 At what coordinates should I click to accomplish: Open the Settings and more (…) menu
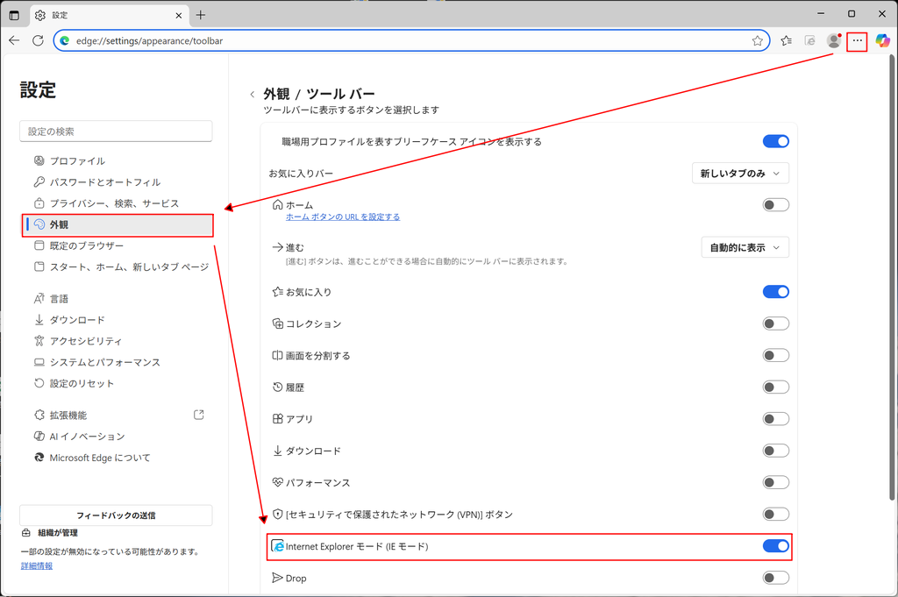[857, 40]
